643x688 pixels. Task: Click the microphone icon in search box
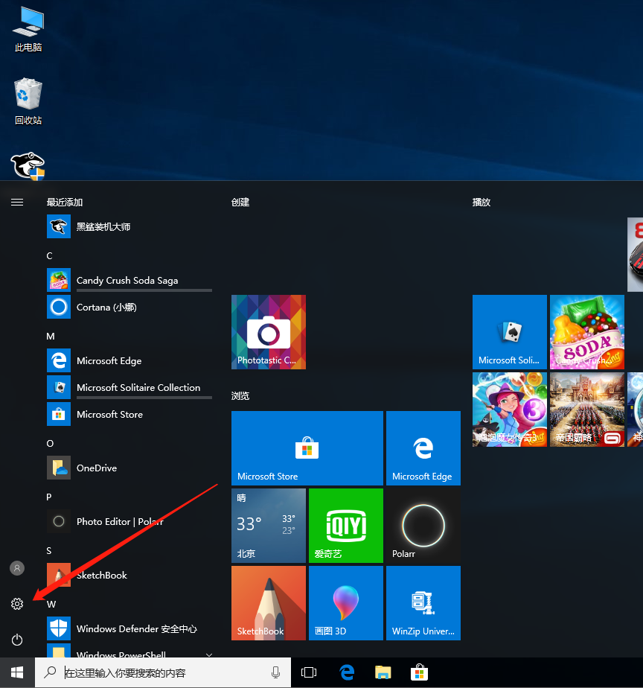pos(275,672)
